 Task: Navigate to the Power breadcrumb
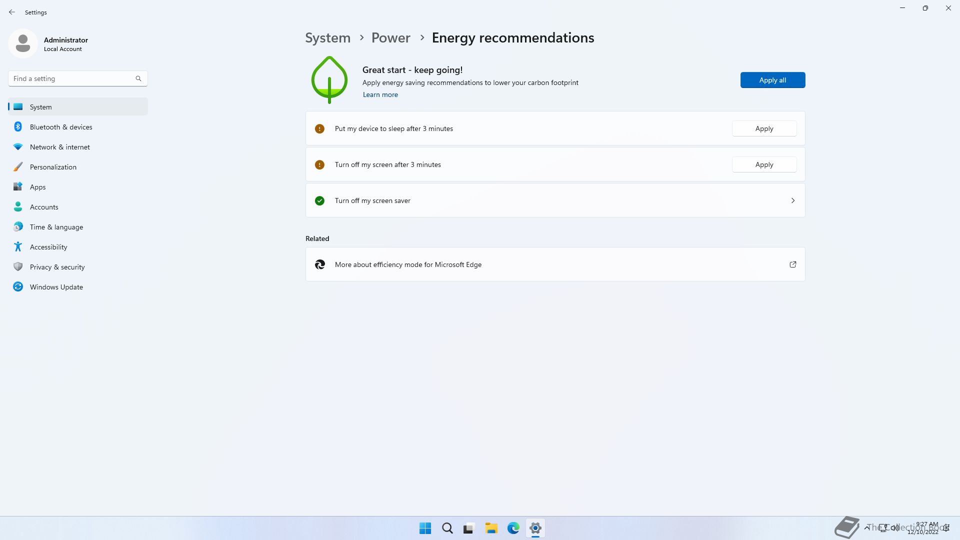pos(390,38)
